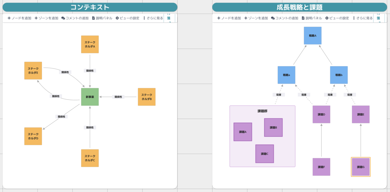Click 阻害 label between 課題E and 戦略b
The image size is (390, 192).
point(350,95)
